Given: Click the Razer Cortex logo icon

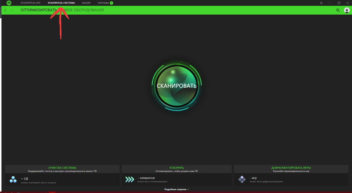Looking at the screenshot, I should (9, 3).
